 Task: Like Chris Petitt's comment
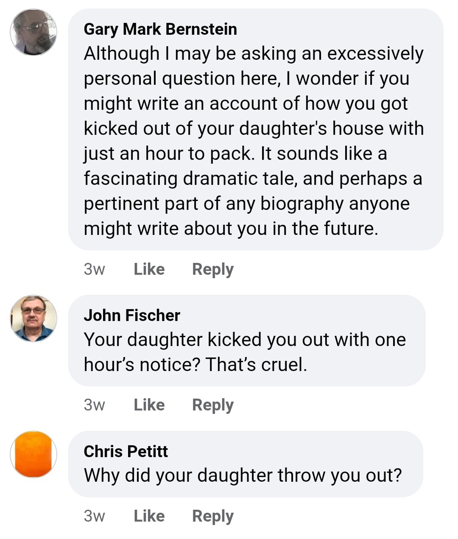[x=149, y=516]
